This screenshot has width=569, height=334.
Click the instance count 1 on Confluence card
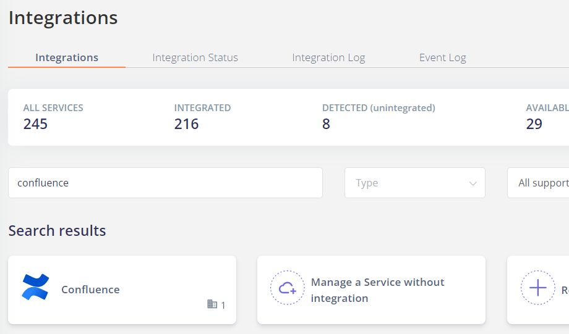(223, 306)
